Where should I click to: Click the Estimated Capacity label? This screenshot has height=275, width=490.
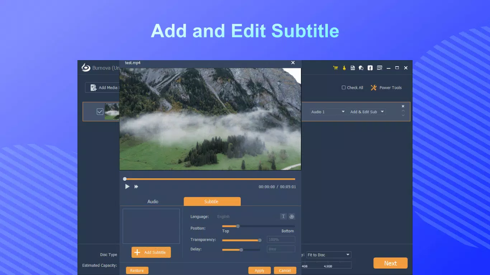pyautogui.click(x=100, y=265)
